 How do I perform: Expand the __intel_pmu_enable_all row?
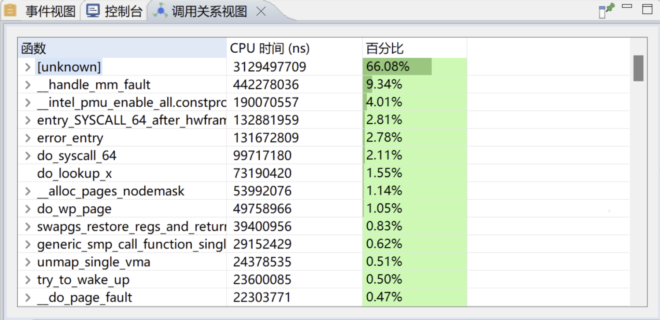click(x=27, y=102)
